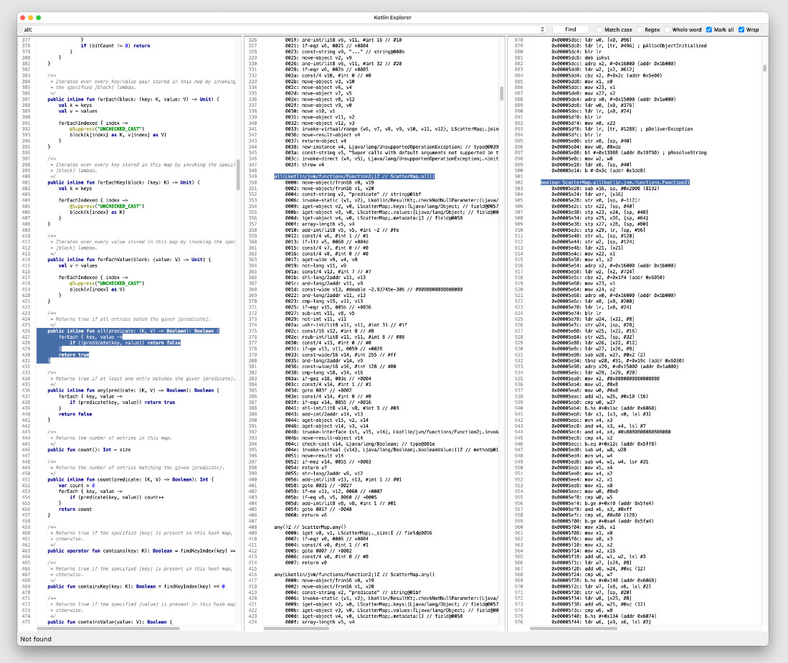Click the search text field containing "all("
Image resolution: width=788 pixels, height=663 pixels.
280,29
